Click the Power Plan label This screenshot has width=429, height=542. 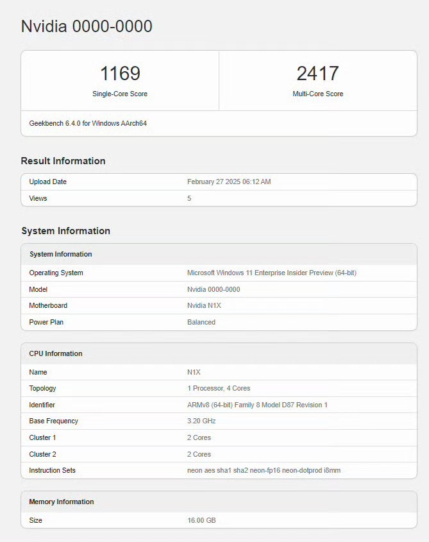point(46,322)
